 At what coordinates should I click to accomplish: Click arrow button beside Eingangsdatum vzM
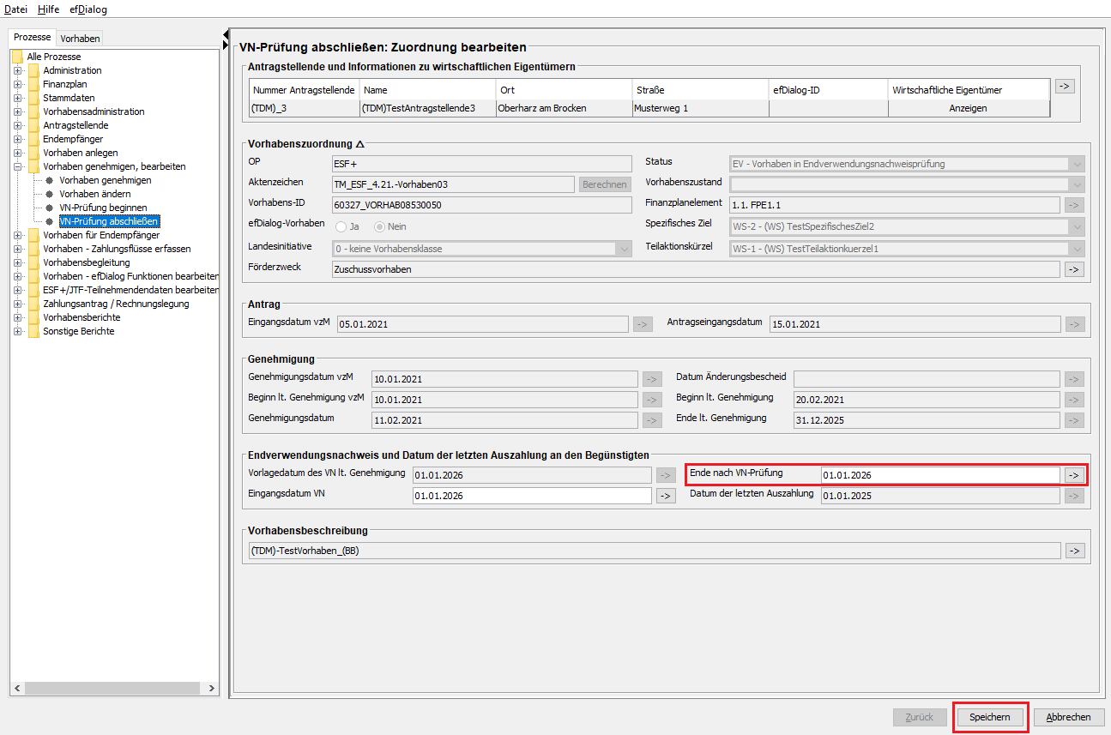click(x=643, y=324)
